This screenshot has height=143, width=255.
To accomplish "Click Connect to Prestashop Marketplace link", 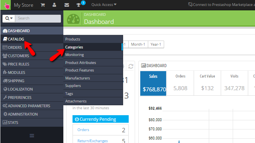I will click(222, 5).
